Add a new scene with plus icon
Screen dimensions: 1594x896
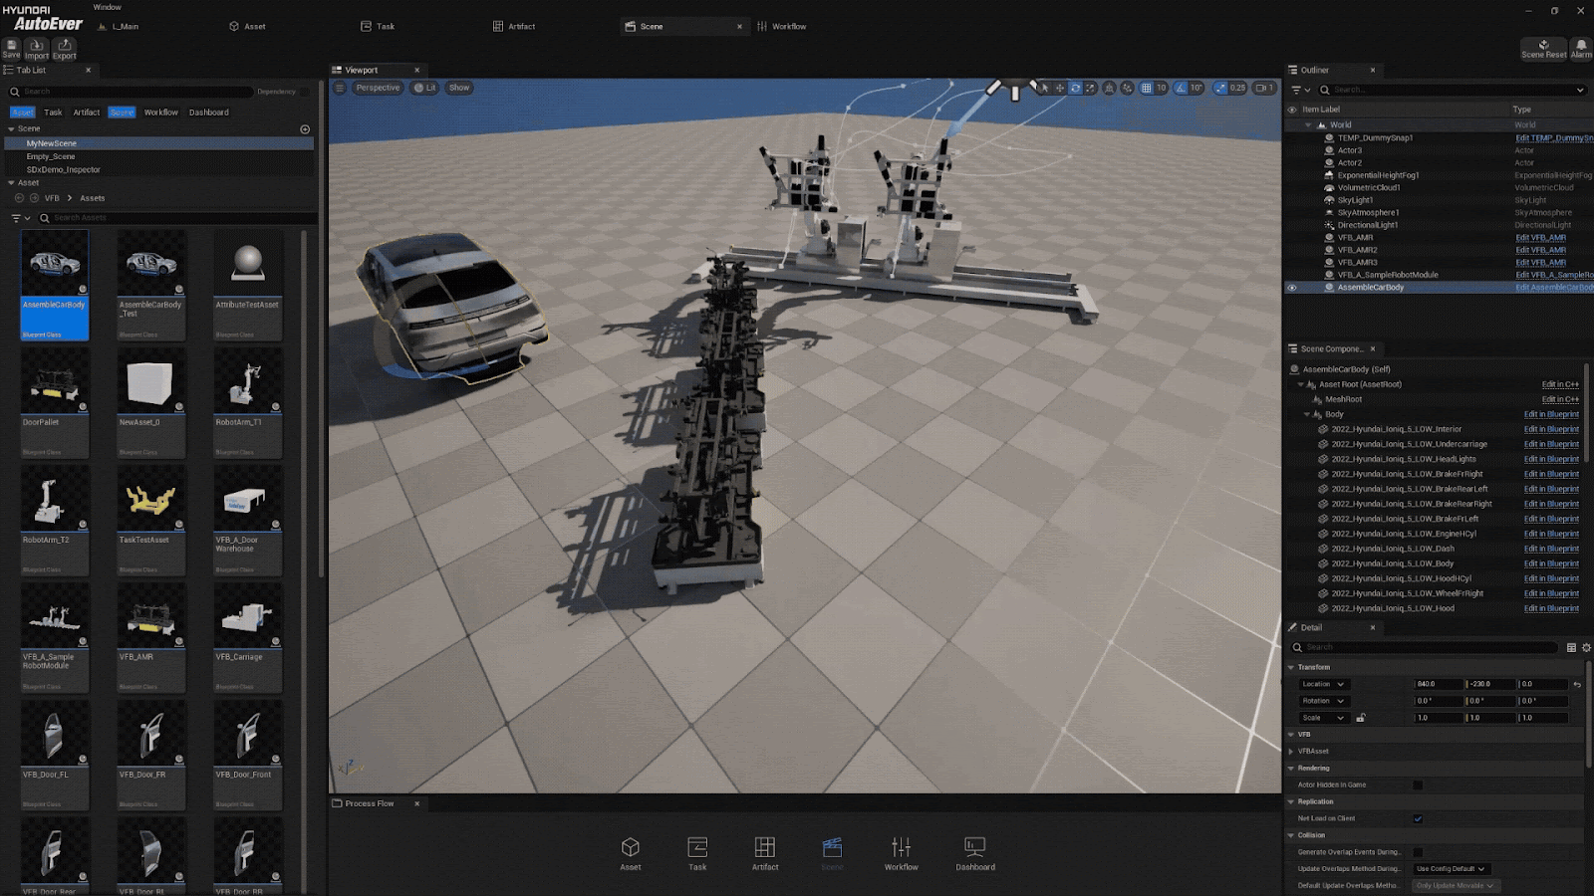pos(305,129)
